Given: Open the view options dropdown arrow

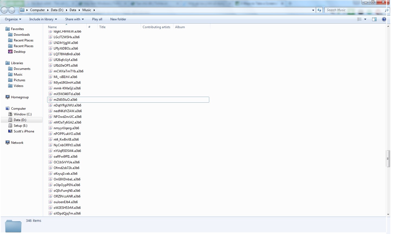Looking at the screenshot, I should 365,19.
